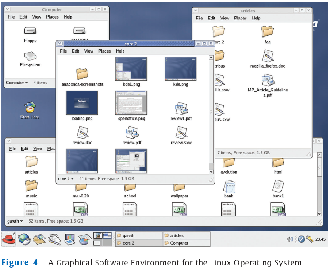Open the review1.pdf file
This screenshot has height=269, width=330.
181,108
